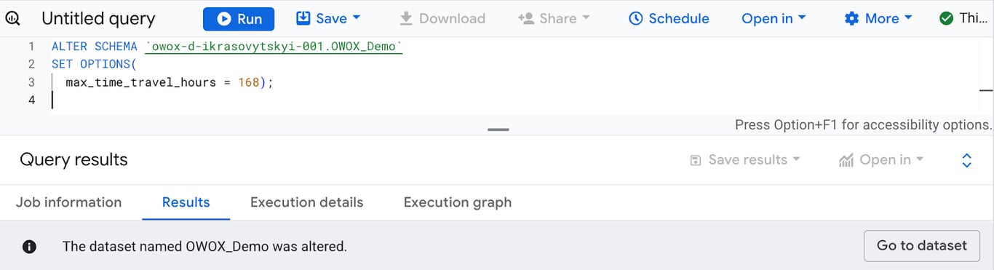This screenshot has height=270, width=994.
Task: Expand the Open in menu in toolbar
Action: tap(774, 18)
